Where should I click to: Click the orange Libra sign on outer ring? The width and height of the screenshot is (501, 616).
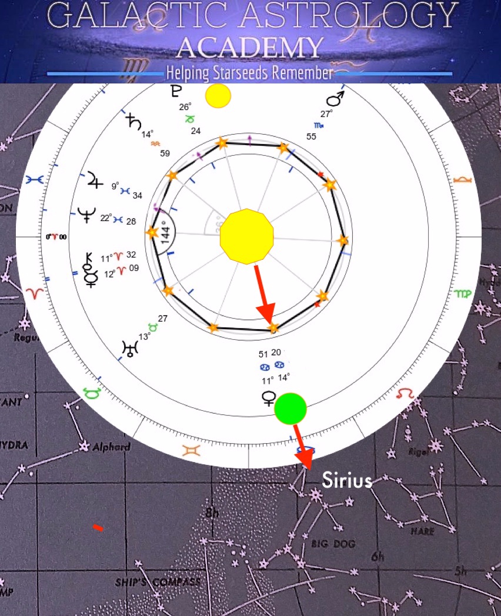click(x=462, y=180)
